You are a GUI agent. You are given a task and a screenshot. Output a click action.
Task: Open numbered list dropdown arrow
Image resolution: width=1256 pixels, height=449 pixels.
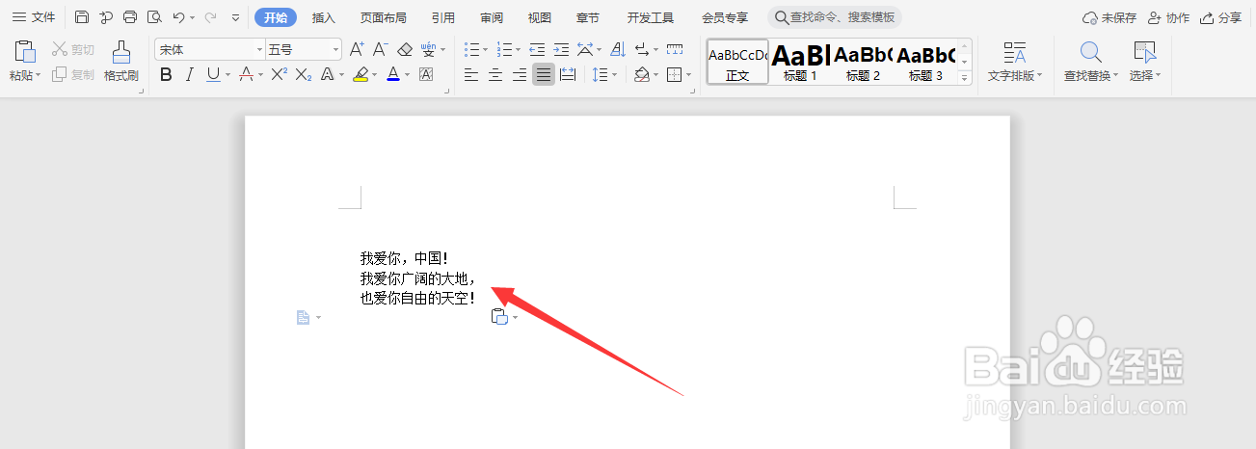[518, 49]
